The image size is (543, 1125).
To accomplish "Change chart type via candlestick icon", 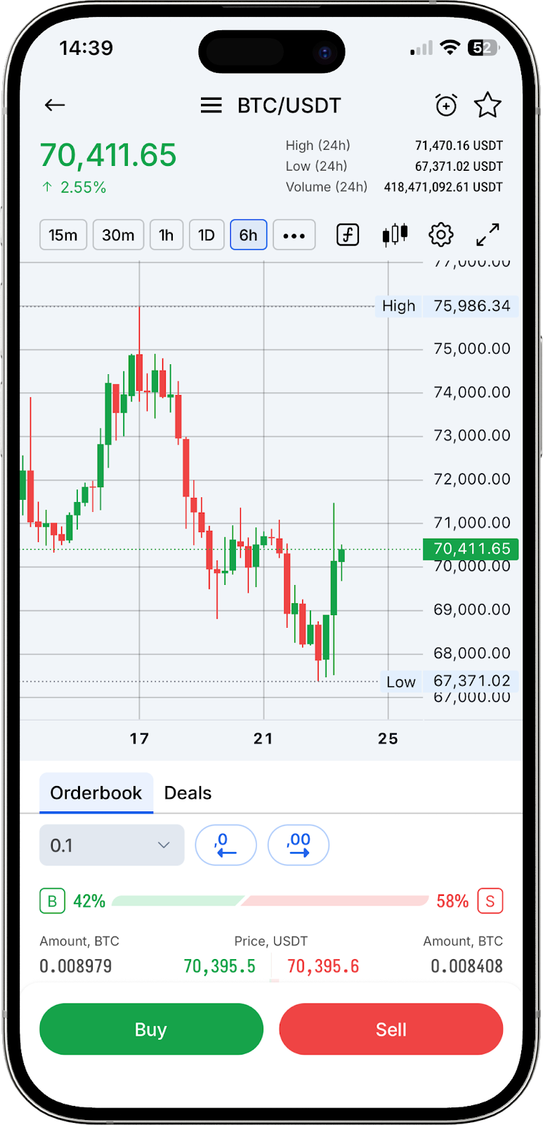I will point(395,235).
